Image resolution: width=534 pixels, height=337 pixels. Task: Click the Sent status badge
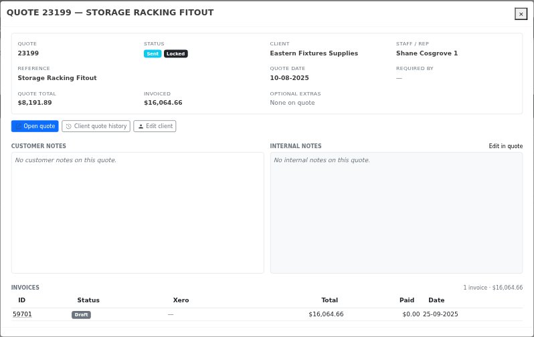tap(153, 53)
